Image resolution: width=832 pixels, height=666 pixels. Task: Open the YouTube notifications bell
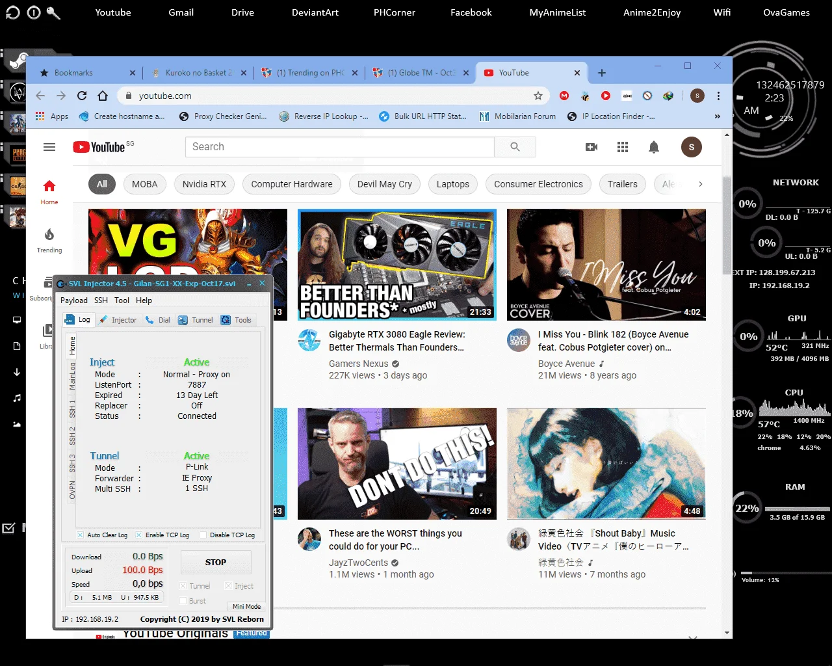654,147
